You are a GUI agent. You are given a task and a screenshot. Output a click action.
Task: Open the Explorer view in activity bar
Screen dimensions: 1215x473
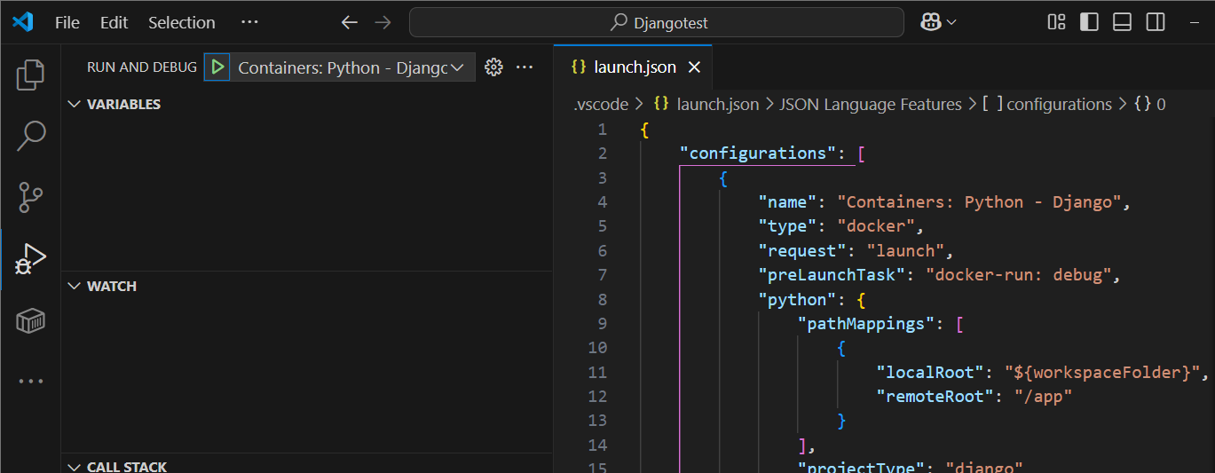point(30,75)
